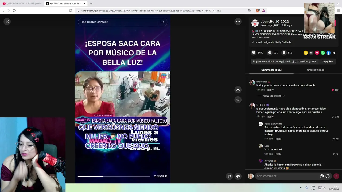The width and height of the screenshot is (342, 192).
Task: Go back in browser history
Action: 3,11
